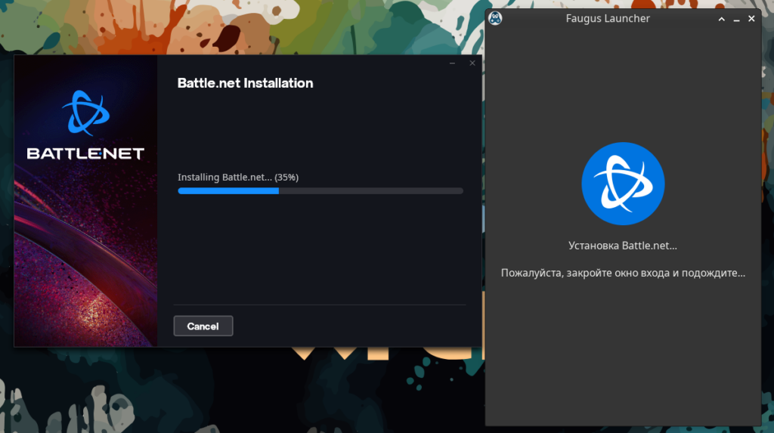Click the "Battle.net Installation" heading
Viewport: 774px width, 433px height.
click(245, 83)
